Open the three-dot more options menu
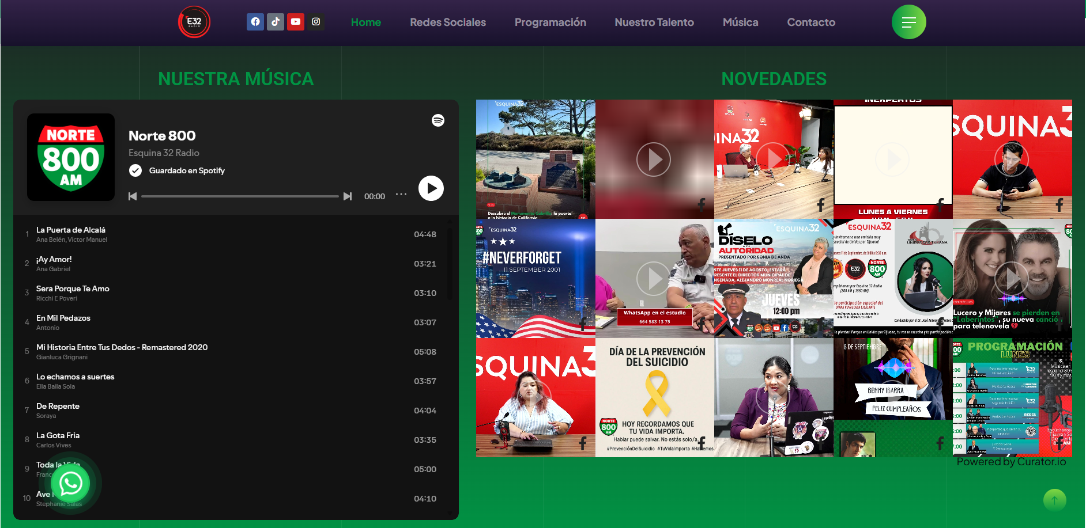 401,195
